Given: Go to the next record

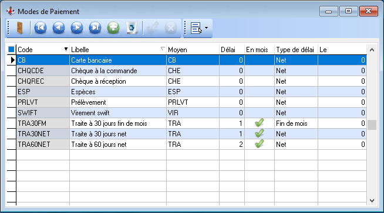Looking at the screenshot, I should pos(77,28).
